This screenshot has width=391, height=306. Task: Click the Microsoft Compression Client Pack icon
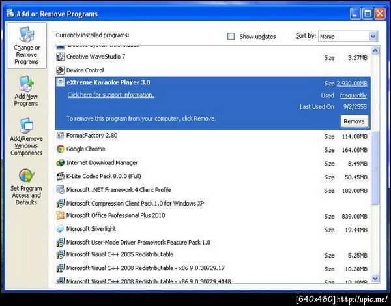(61, 204)
